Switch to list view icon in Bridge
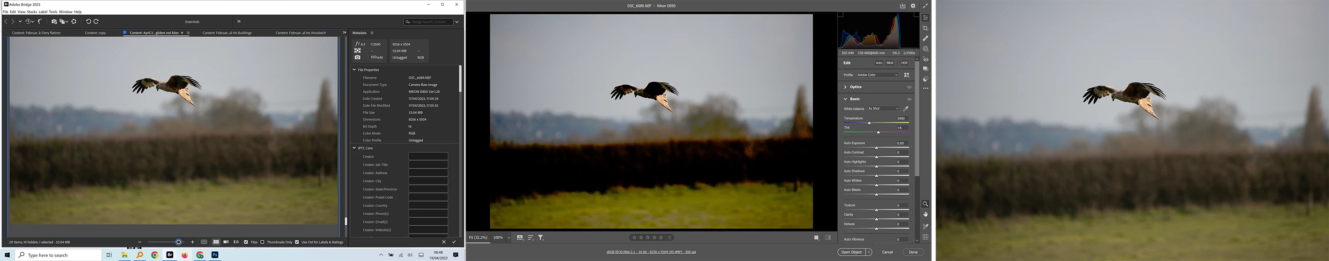 (236, 242)
